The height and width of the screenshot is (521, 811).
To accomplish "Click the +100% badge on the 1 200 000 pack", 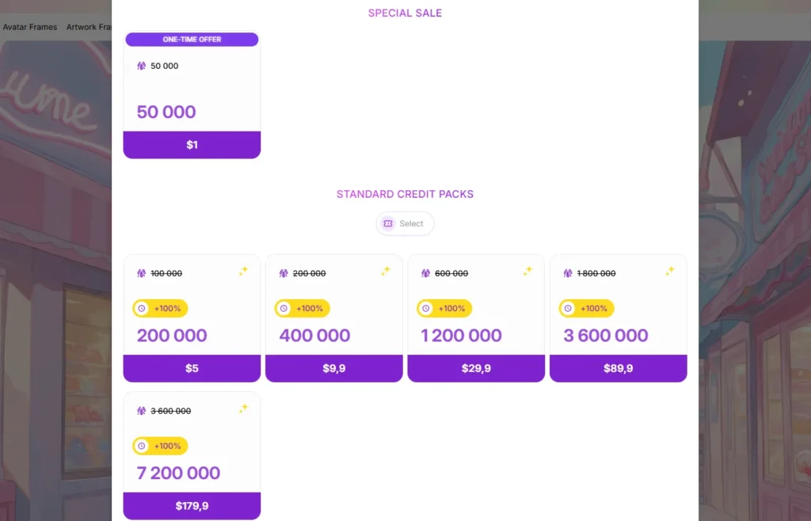I will click(x=444, y=309).
